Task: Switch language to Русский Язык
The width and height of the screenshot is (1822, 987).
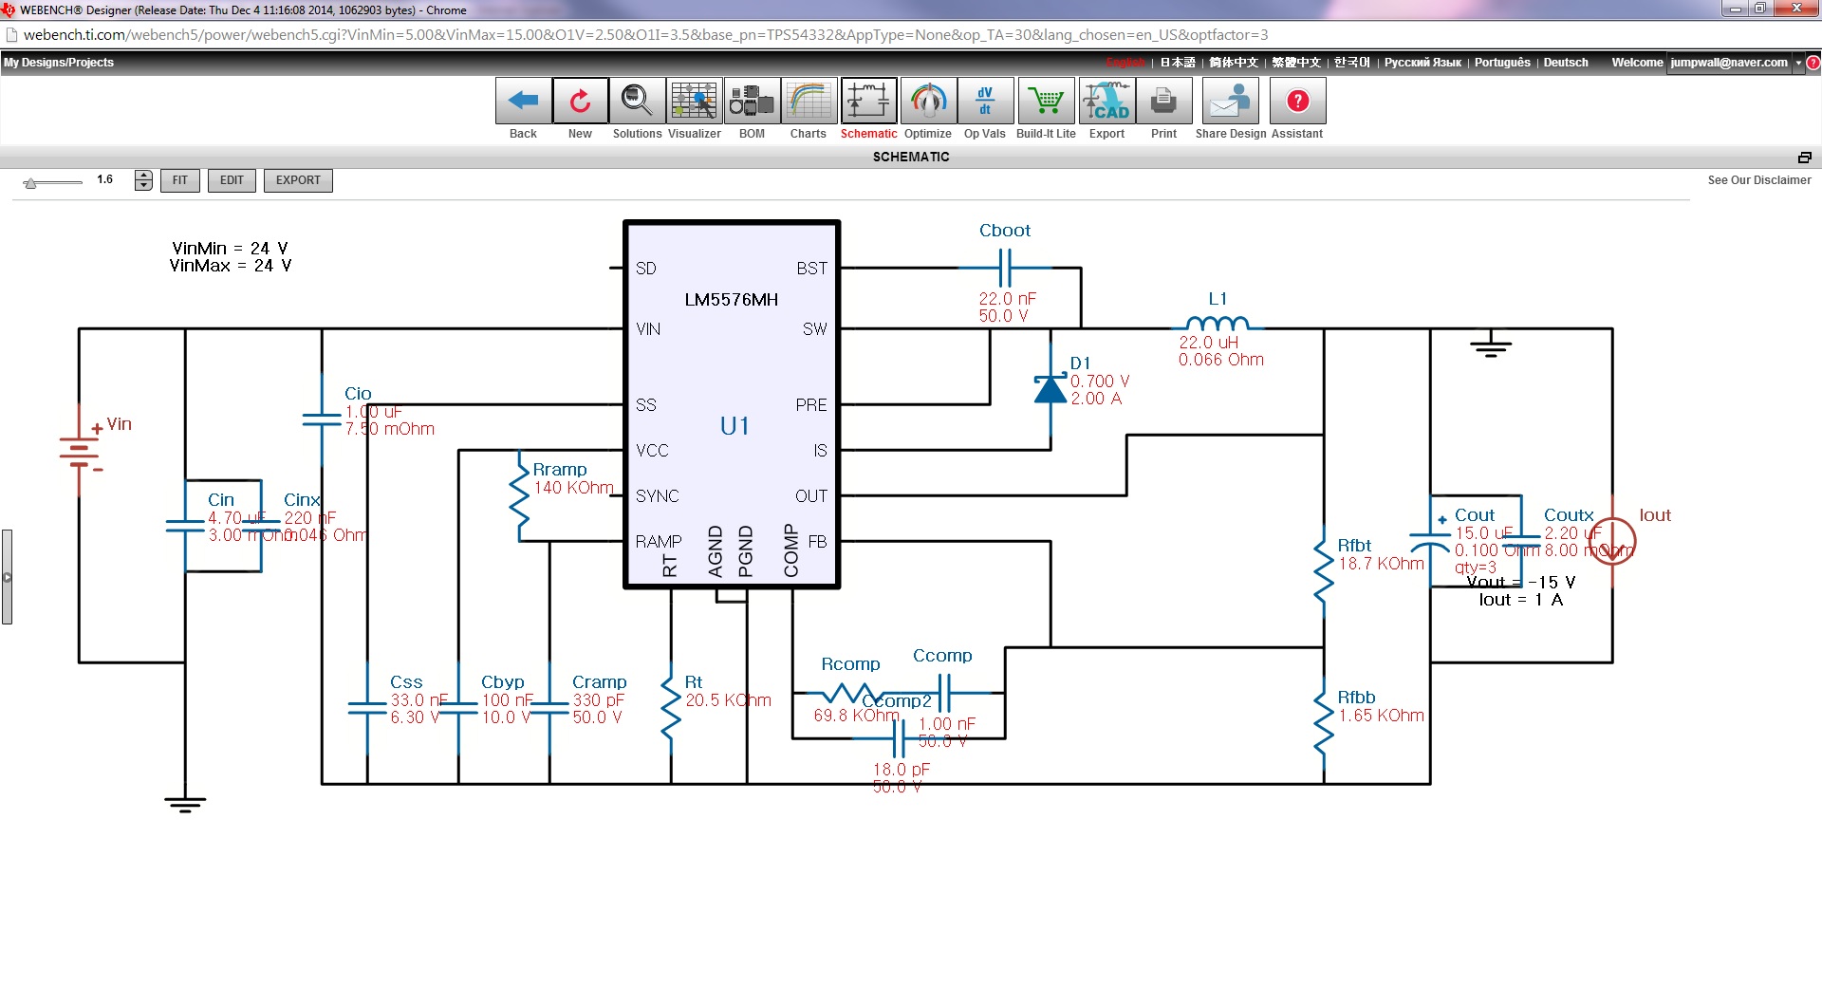Action: (x=1422, y=63)
